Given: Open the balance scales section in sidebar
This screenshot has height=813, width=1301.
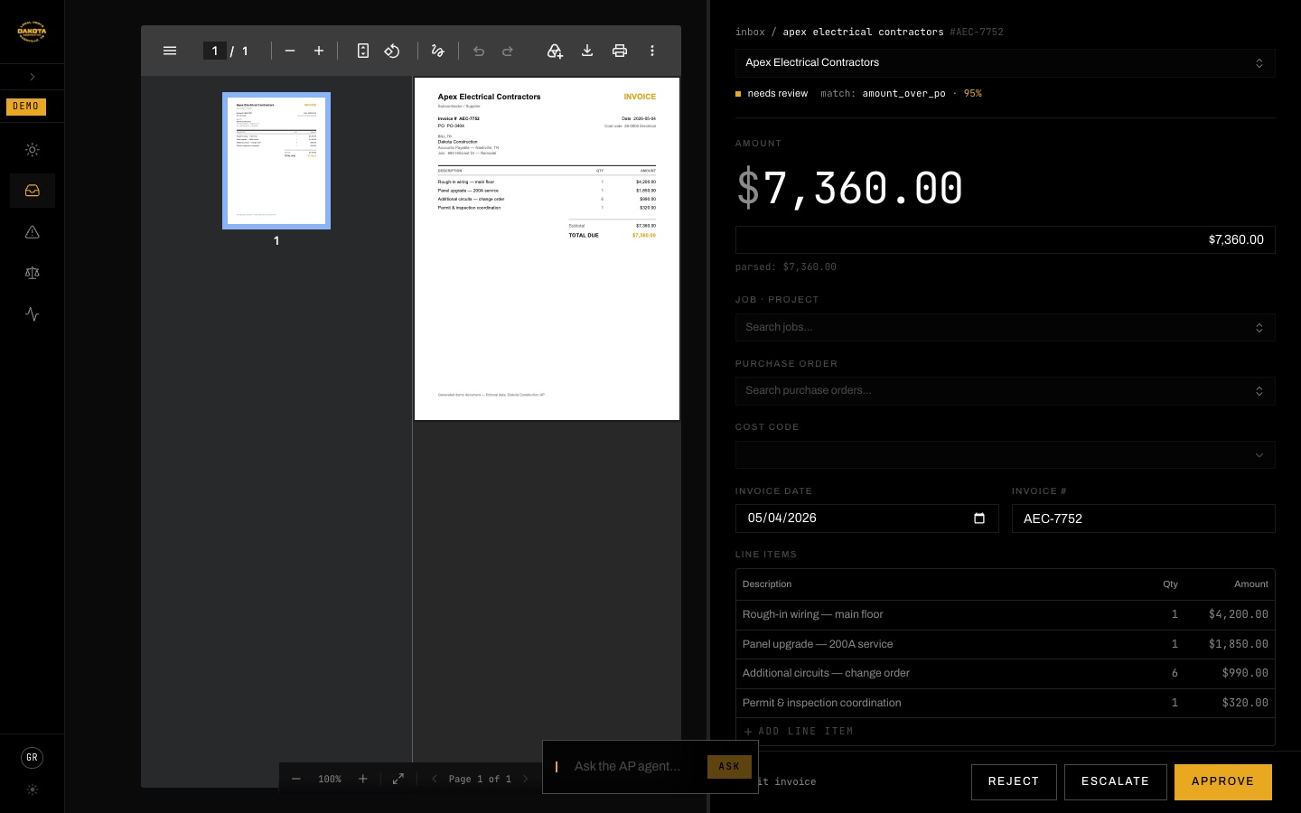Looking at the screenshot, I should coord(33,273).
